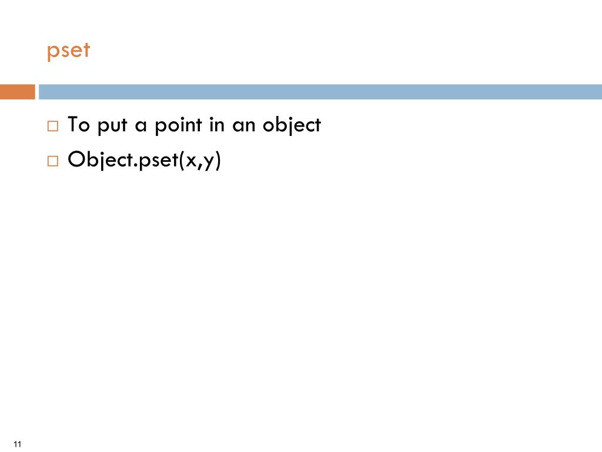
Task: Click the period between 'Object' and 'pset'
Action: (x=136, y=166)
